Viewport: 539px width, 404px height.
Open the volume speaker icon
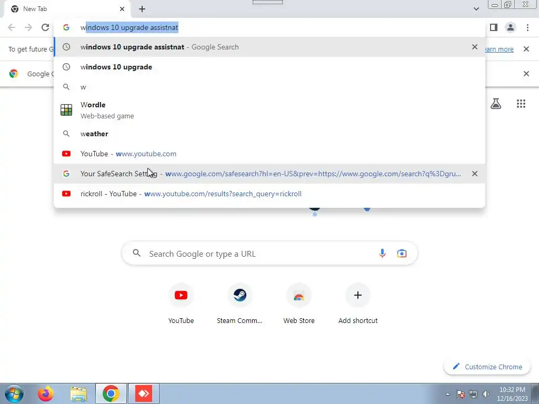pos(486,394)
